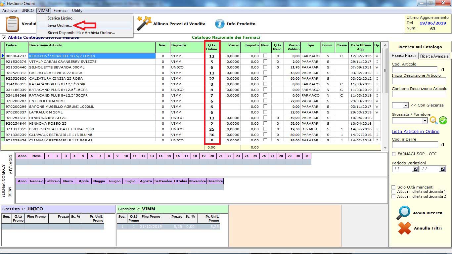Click table vertical scrollbar down arrow
The width and height of the screenshot is (452, 254).
pyautogui.click(x=385, y=148)
